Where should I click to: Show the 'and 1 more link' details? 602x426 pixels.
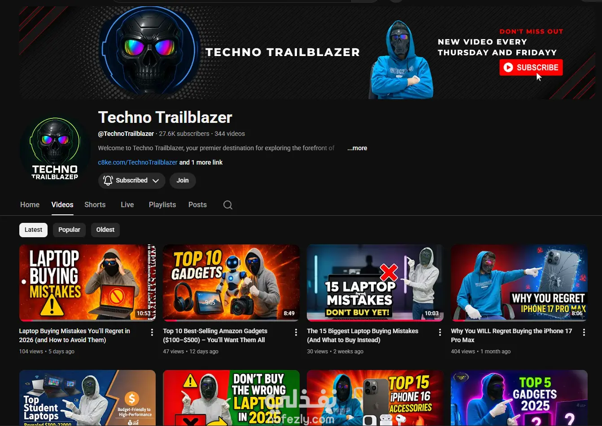(201, 162)
